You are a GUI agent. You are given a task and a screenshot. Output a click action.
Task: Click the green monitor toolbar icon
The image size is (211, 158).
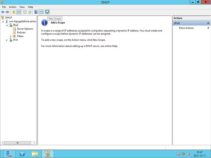(x=47, y=12)
